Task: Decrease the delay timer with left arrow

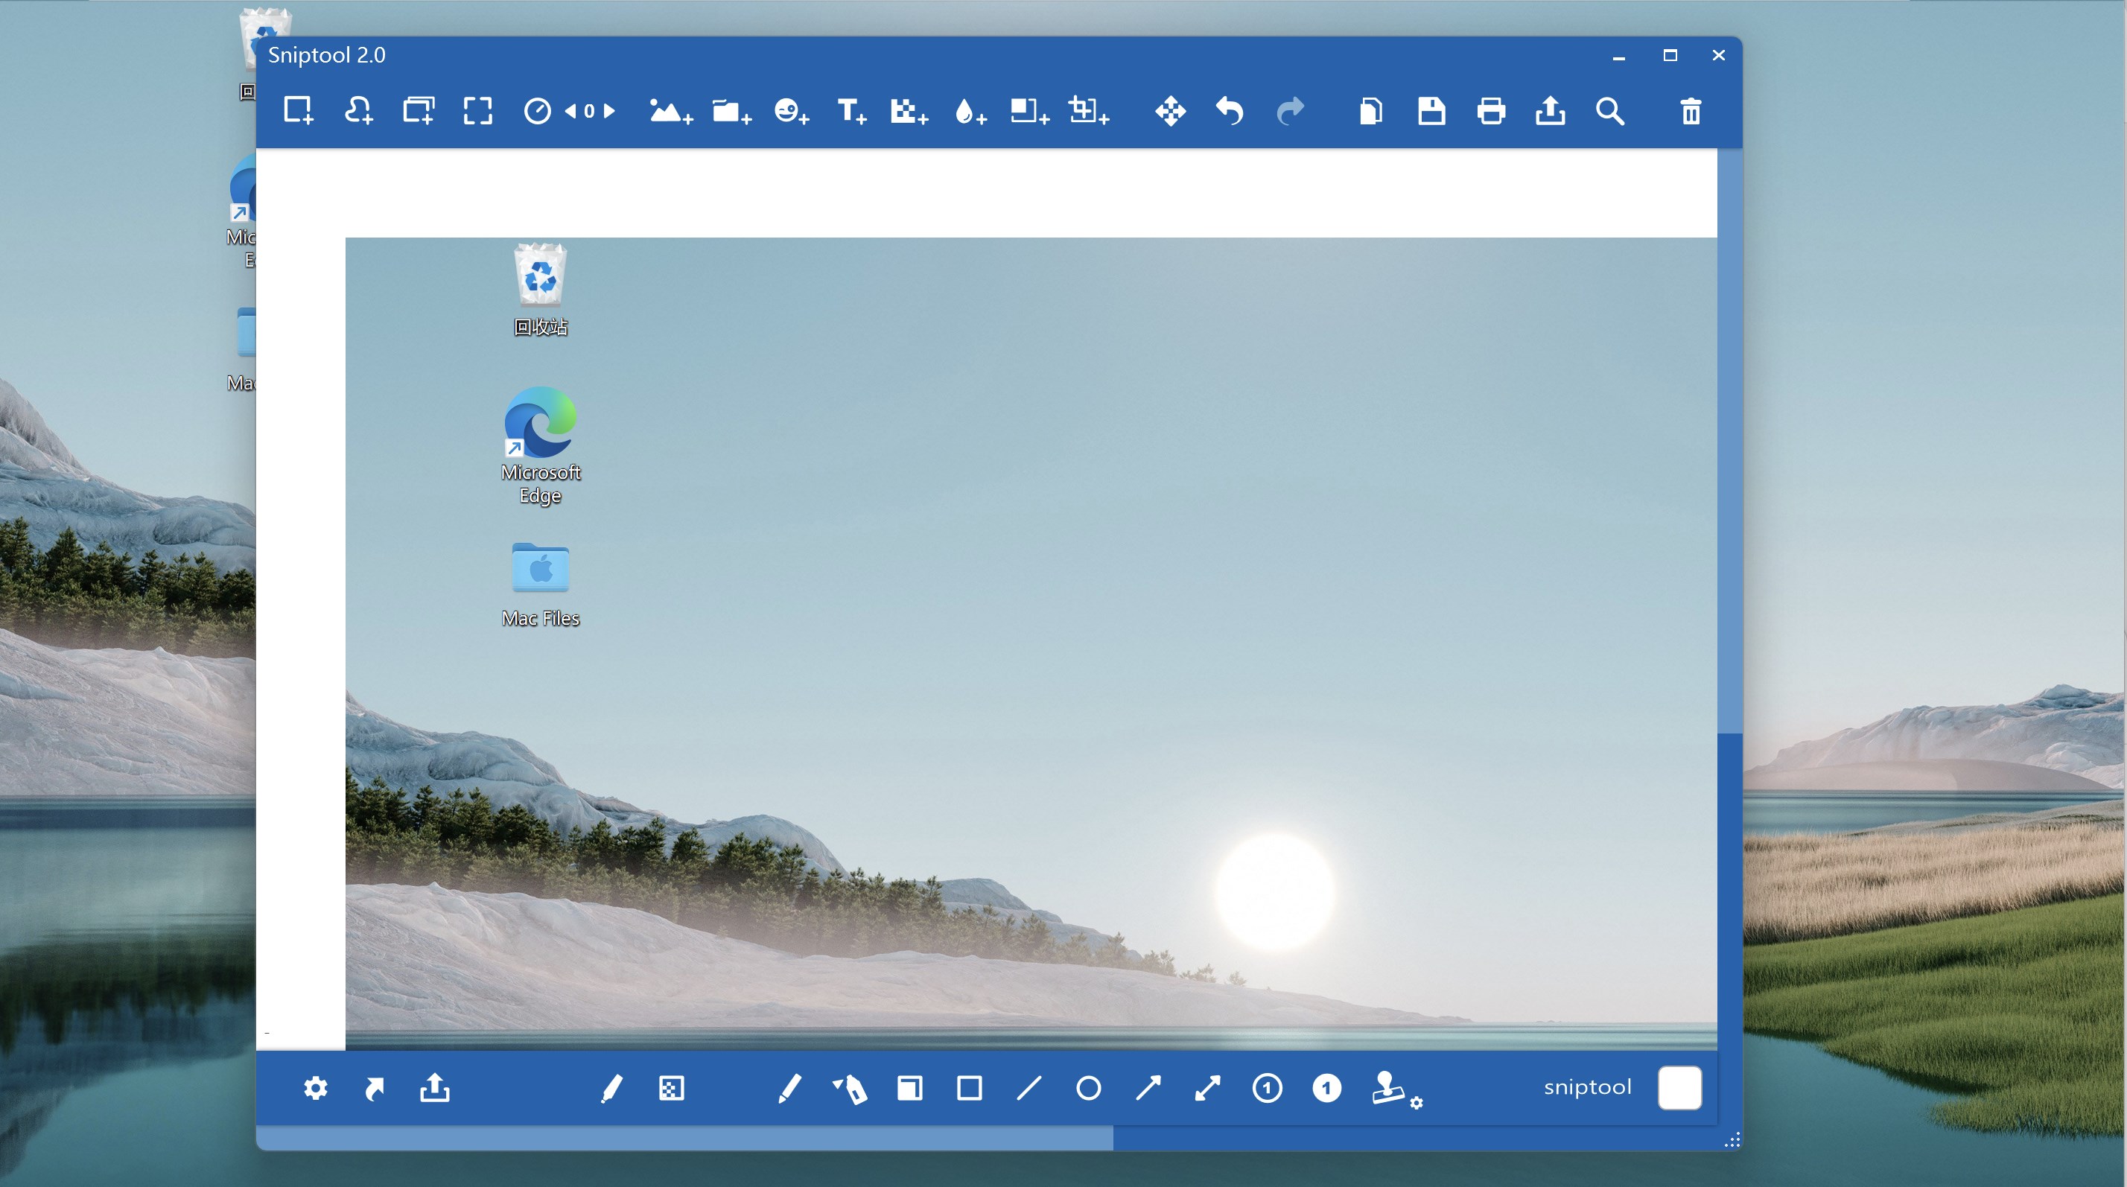Action: point(570,111)
